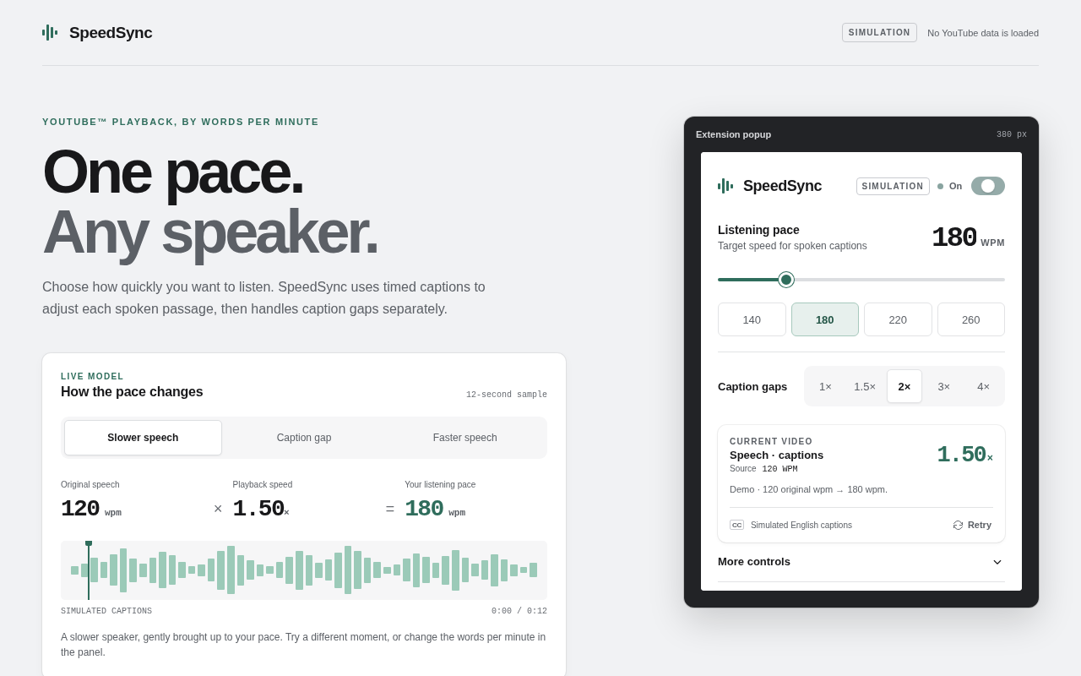Click the CC captions icon
This screenshot has height=676, width=1081.
click(x=736, y=525)
